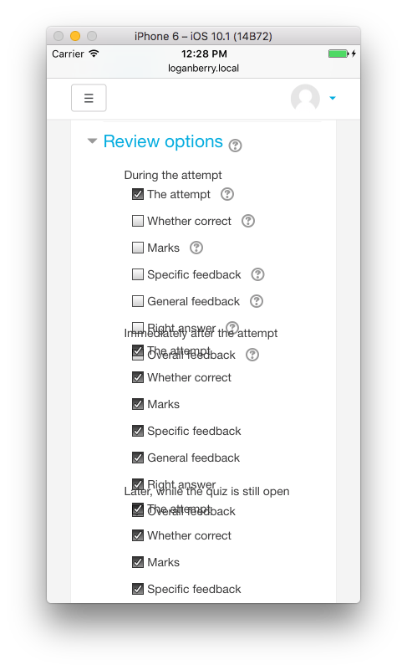407x670 pixels.
Task: Show help for The attempt option
Action: pyautogui.click(x=227, y=194)
